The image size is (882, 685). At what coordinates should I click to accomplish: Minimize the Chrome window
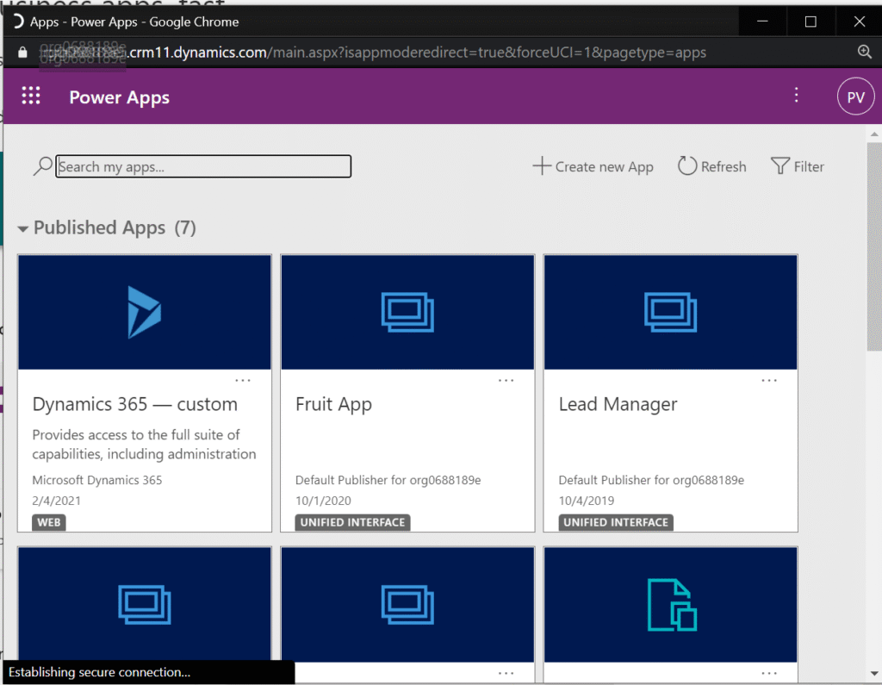coord(763,22)
